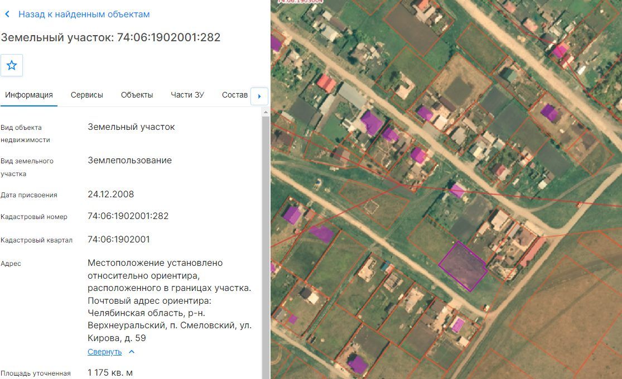Click the info panel vertical scrollbar track
622x379 pixels.
point(266,247)
